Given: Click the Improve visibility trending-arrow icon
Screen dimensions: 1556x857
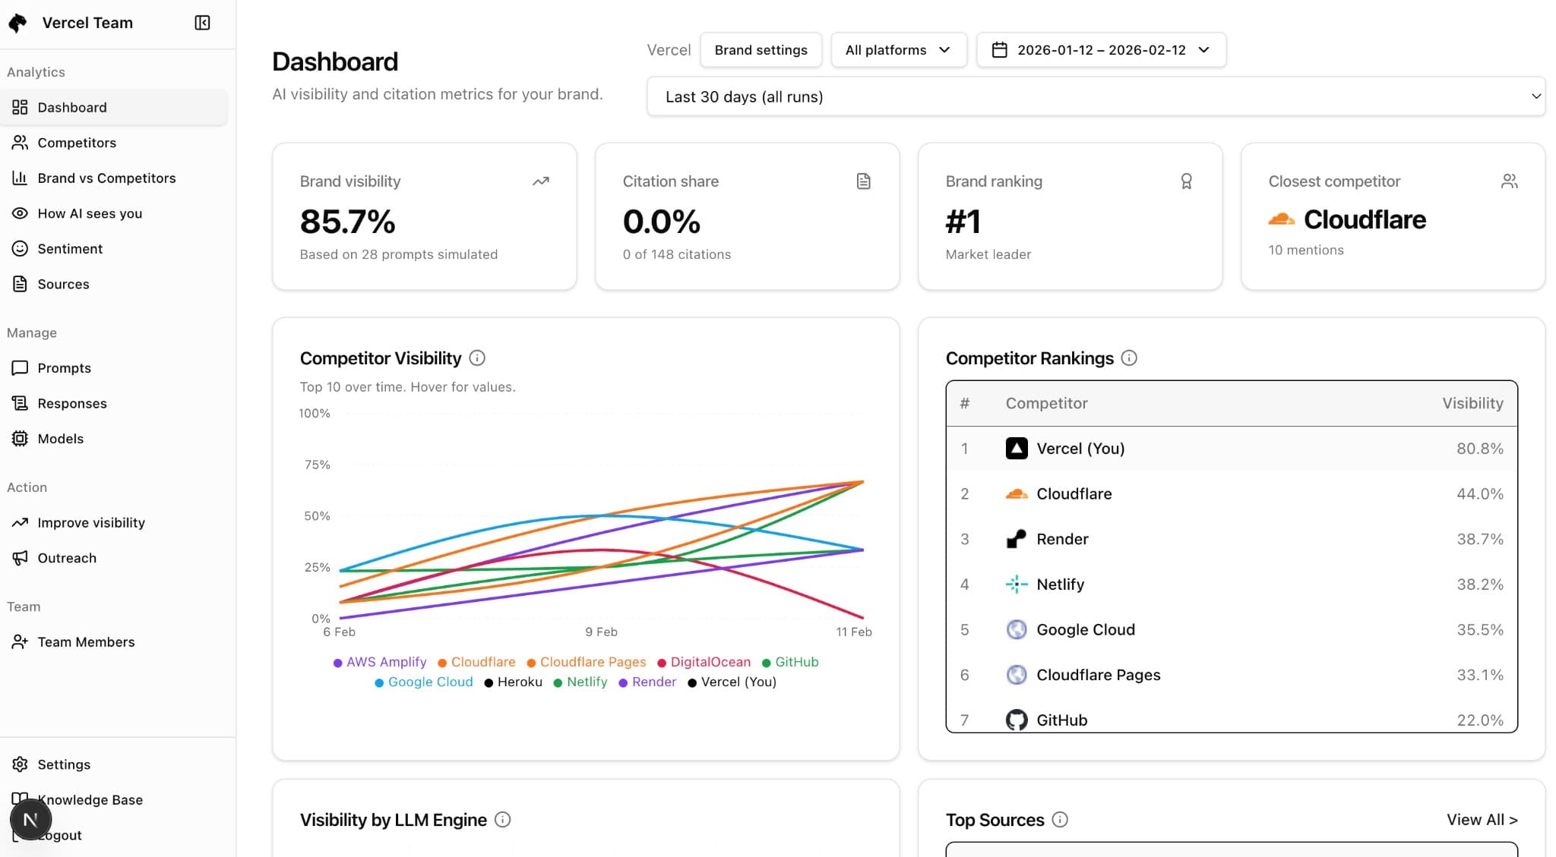Looking at the screenshot, I should [x=21, y=522].
